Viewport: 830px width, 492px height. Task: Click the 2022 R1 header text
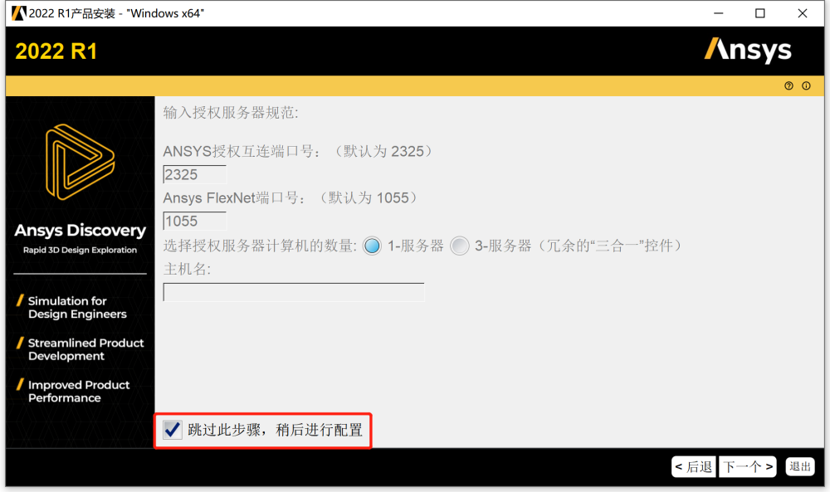(56, 51)
